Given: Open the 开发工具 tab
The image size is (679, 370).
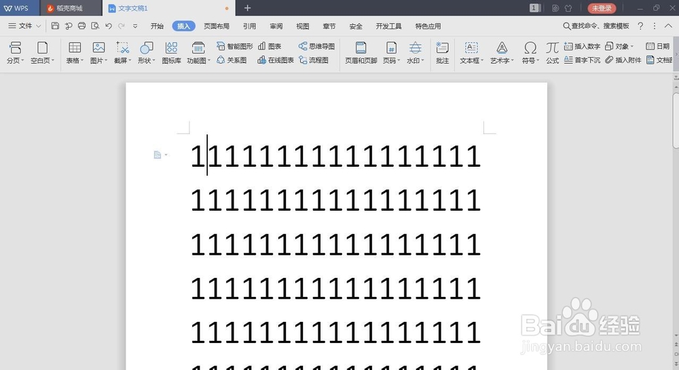Looking at the screenshot, I should click(x=389, y=26).
